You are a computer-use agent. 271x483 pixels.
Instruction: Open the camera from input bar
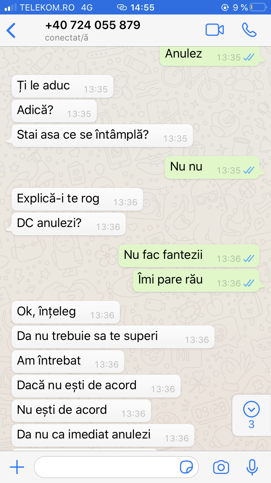221,467
